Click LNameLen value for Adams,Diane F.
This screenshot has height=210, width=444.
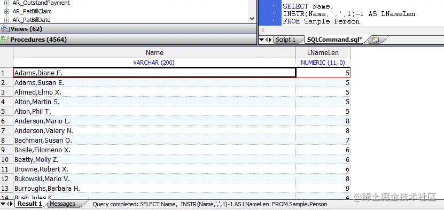point(323,73)
